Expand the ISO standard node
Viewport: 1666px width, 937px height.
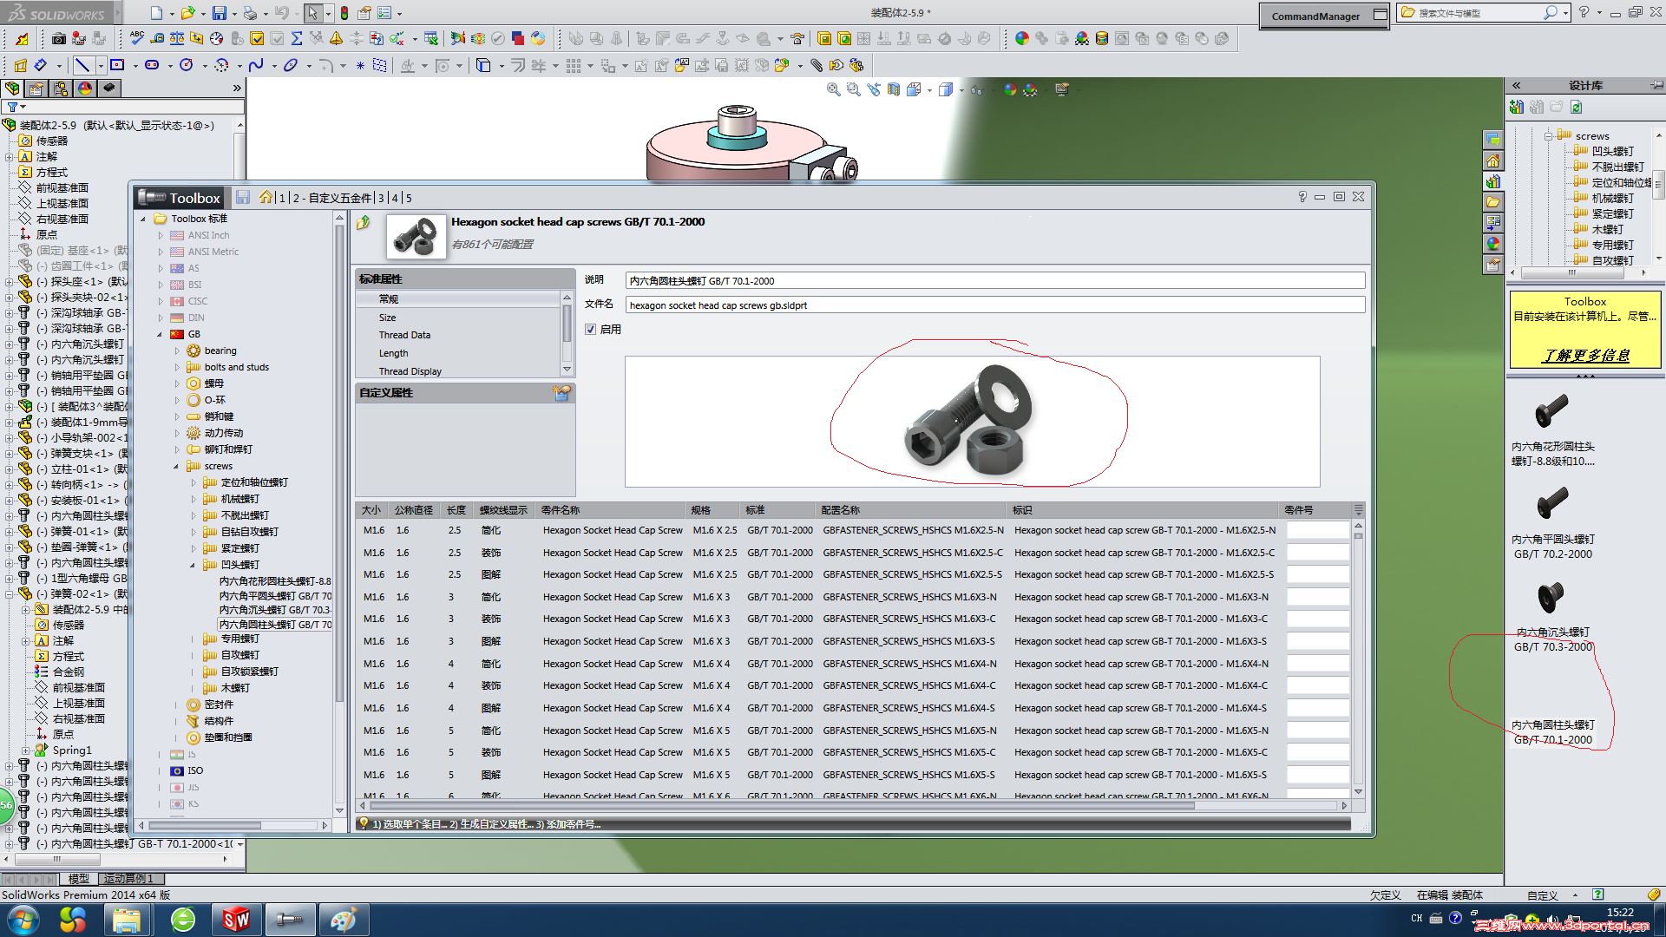pos(161,770)
